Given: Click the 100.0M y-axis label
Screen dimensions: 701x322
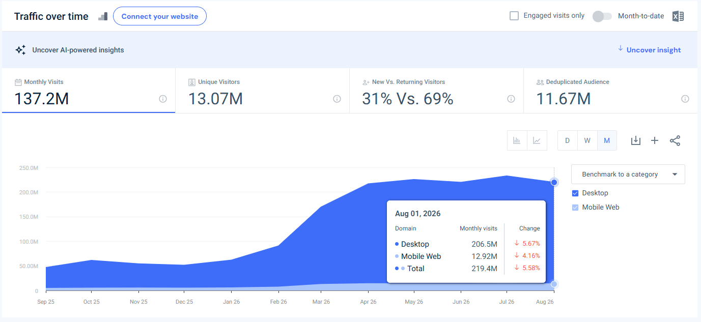Looking at the screenshot, I should coord(29,242).
